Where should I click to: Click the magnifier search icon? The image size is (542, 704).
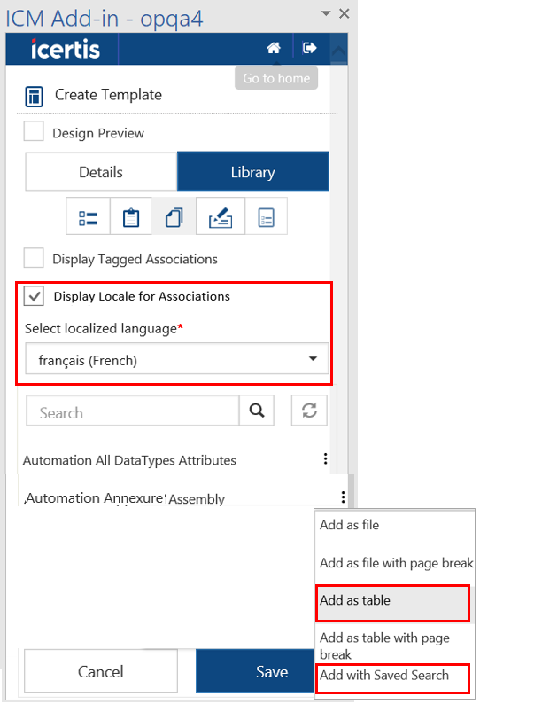tap(257, 411)
